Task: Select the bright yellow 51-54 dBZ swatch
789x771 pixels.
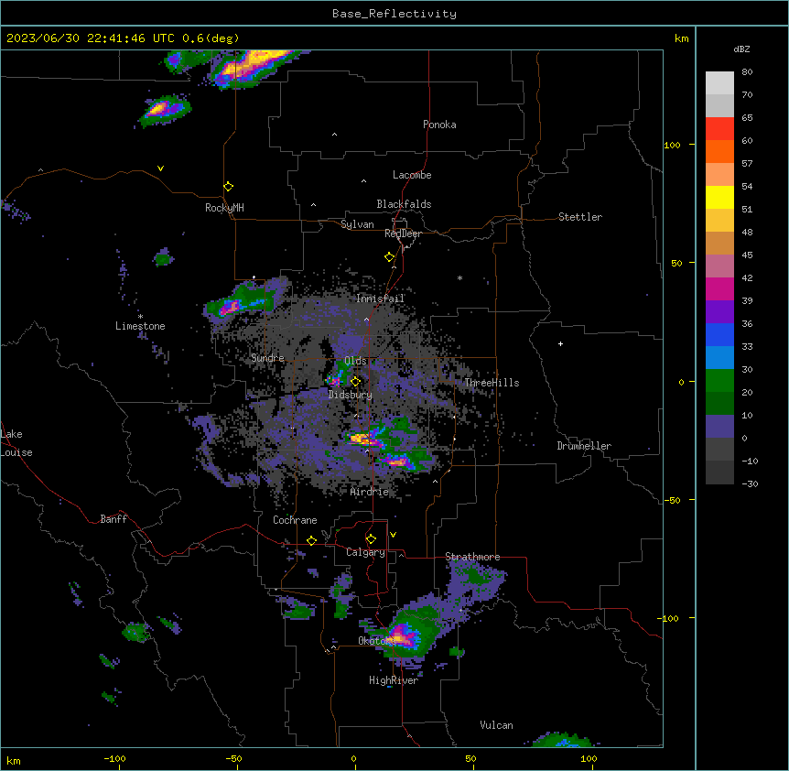Action: pos(719,197)
